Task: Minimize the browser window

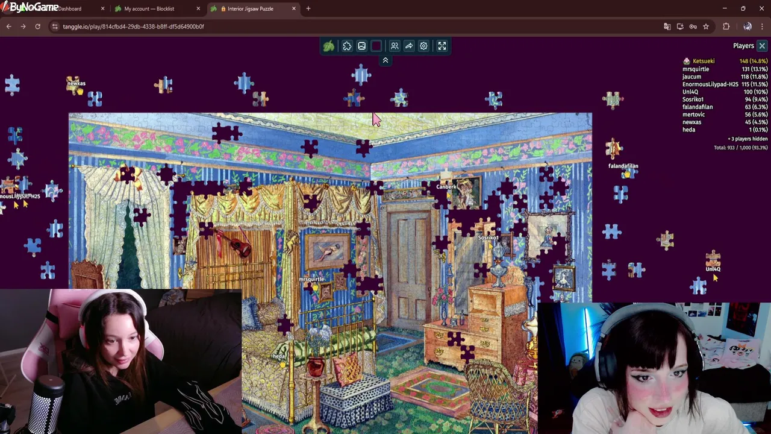Action: (x=725, y=8)
